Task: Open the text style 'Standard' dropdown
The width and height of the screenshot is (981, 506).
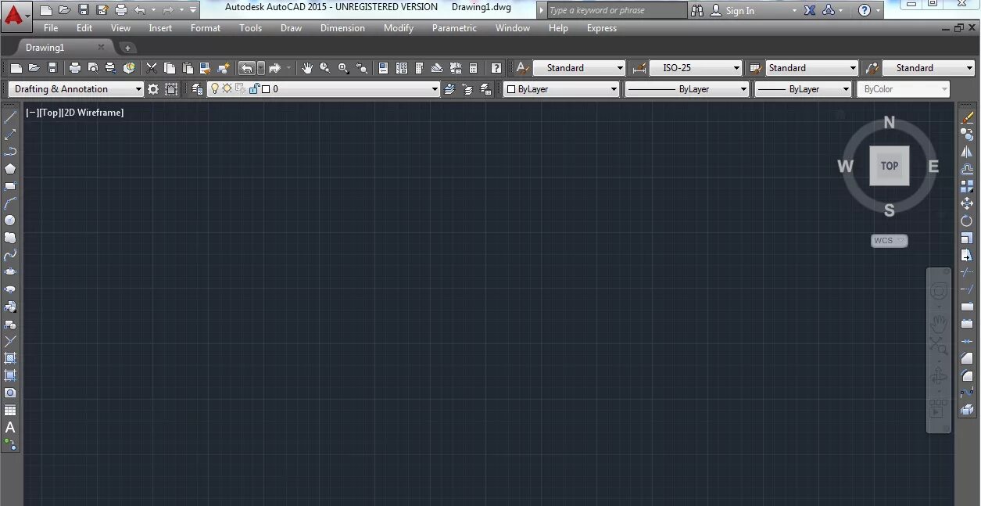Action: [x=579, y=68]
